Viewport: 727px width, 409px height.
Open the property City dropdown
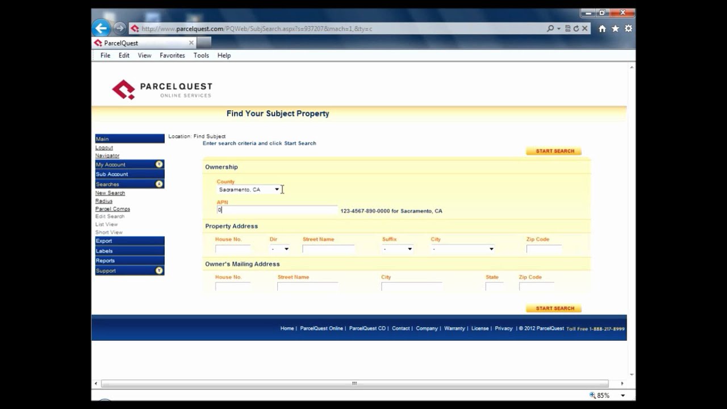[463, 249]
